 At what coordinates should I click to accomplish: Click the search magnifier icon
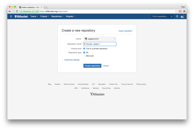point(171,16)
